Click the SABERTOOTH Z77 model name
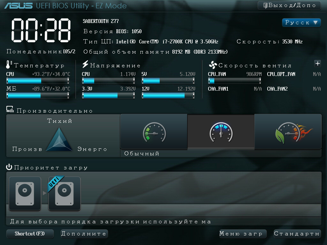The image size is (327, 245). click(x=101, y=21)
